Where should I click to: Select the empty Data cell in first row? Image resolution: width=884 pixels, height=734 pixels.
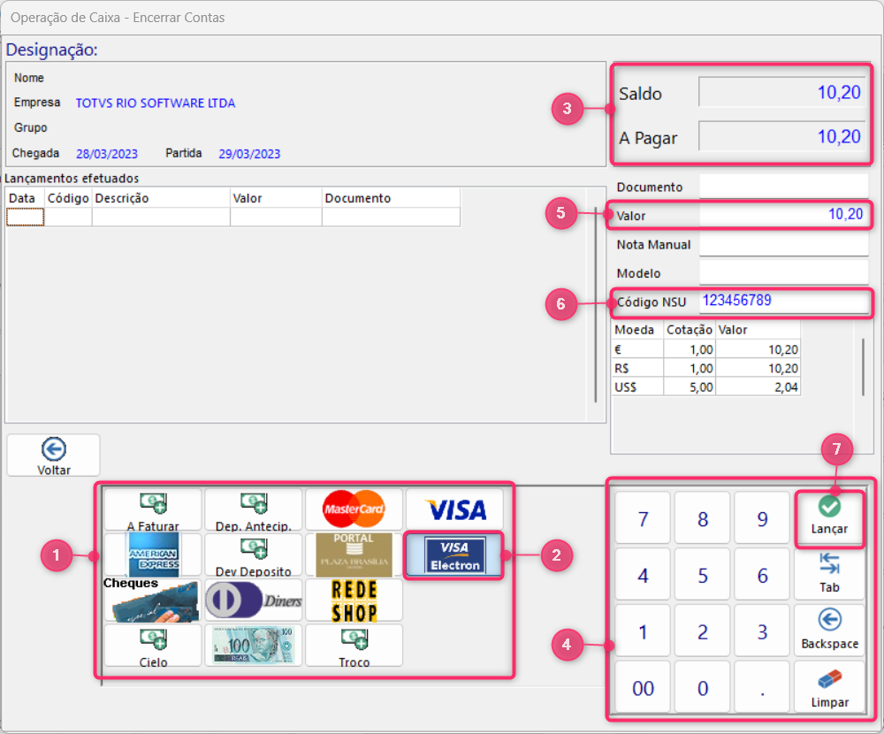coord(25,217)
